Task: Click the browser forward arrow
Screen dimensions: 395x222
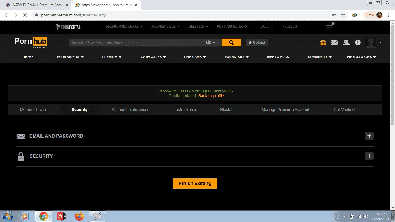Action: 16,15
